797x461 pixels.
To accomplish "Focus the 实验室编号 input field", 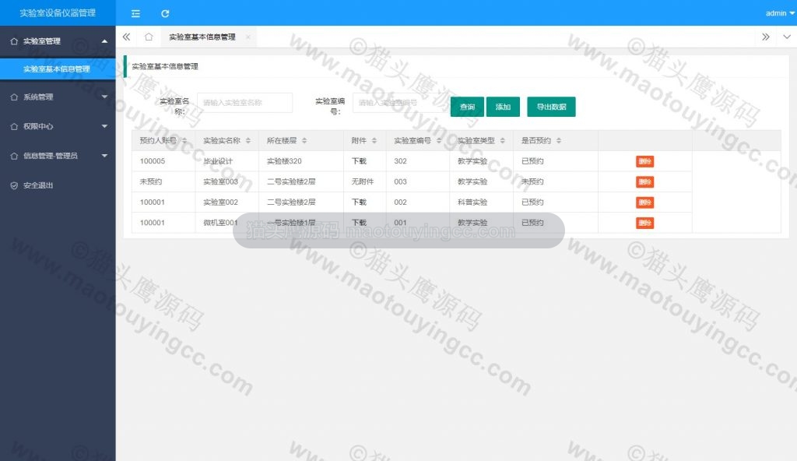I will click(401, 103).
